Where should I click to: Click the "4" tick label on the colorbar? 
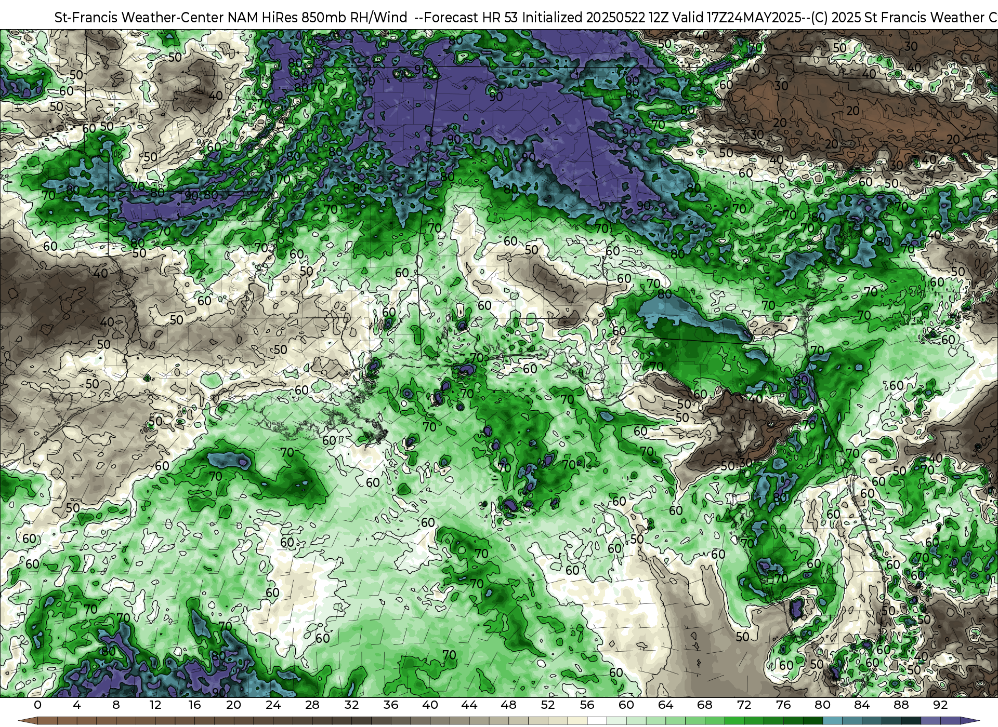[77, 705]
